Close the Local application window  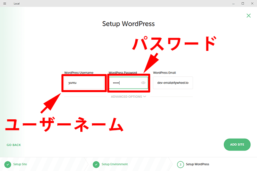coord(252,4)
